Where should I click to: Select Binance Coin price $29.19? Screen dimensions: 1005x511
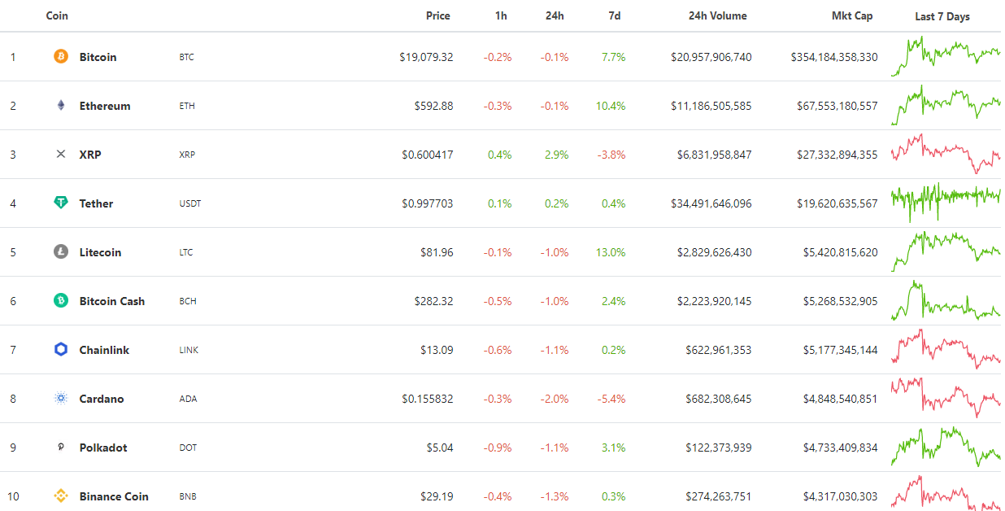point(436,496)
